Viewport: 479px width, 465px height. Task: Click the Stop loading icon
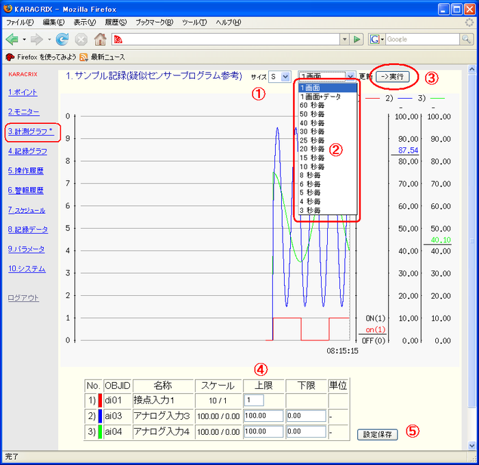coord(81,40)
